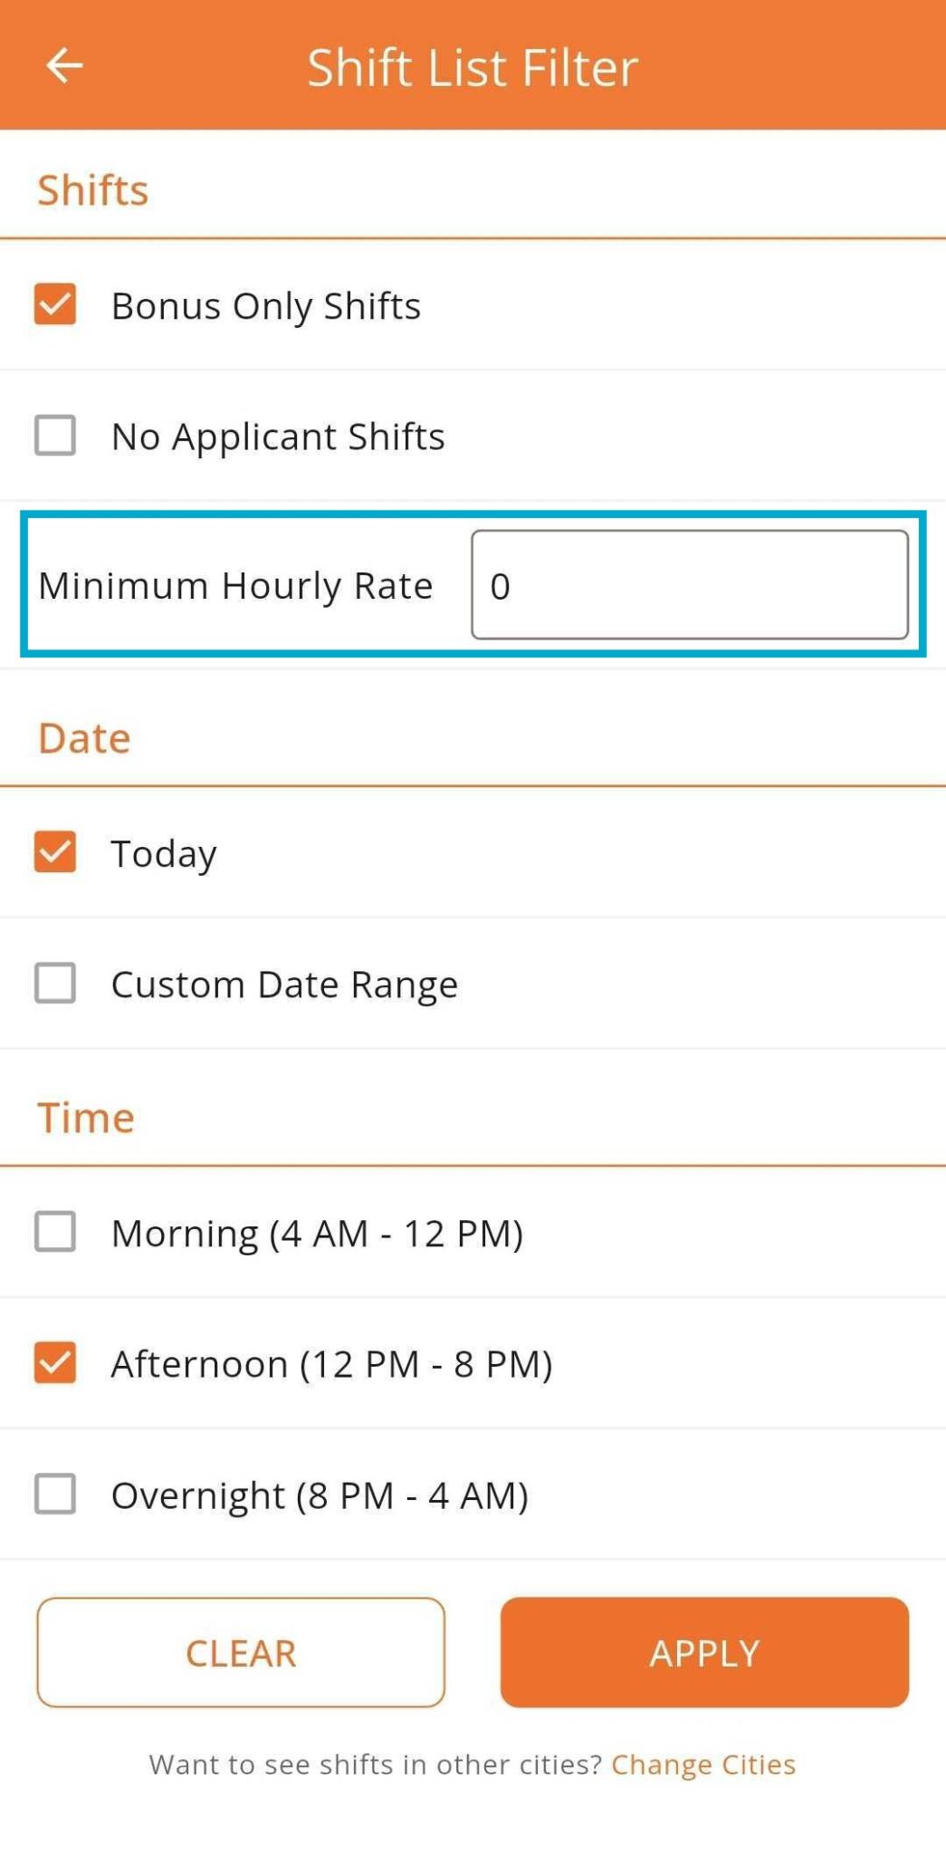Click the "Want to see shifts in other cities?" text

375,1764
